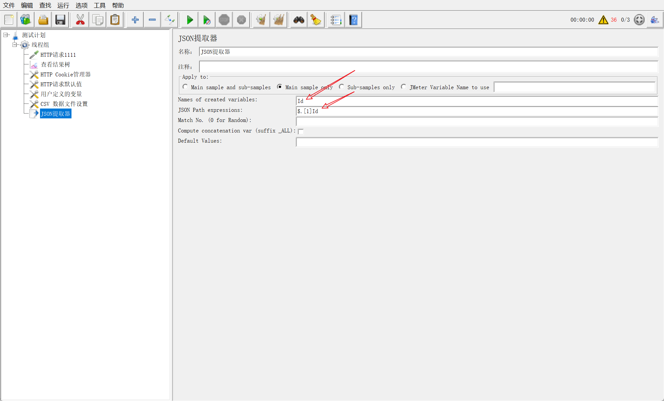The width and height of the screenshot is (664, 401).
Task: Select JSON提取器 tree item
Action: tap(55, 114)
